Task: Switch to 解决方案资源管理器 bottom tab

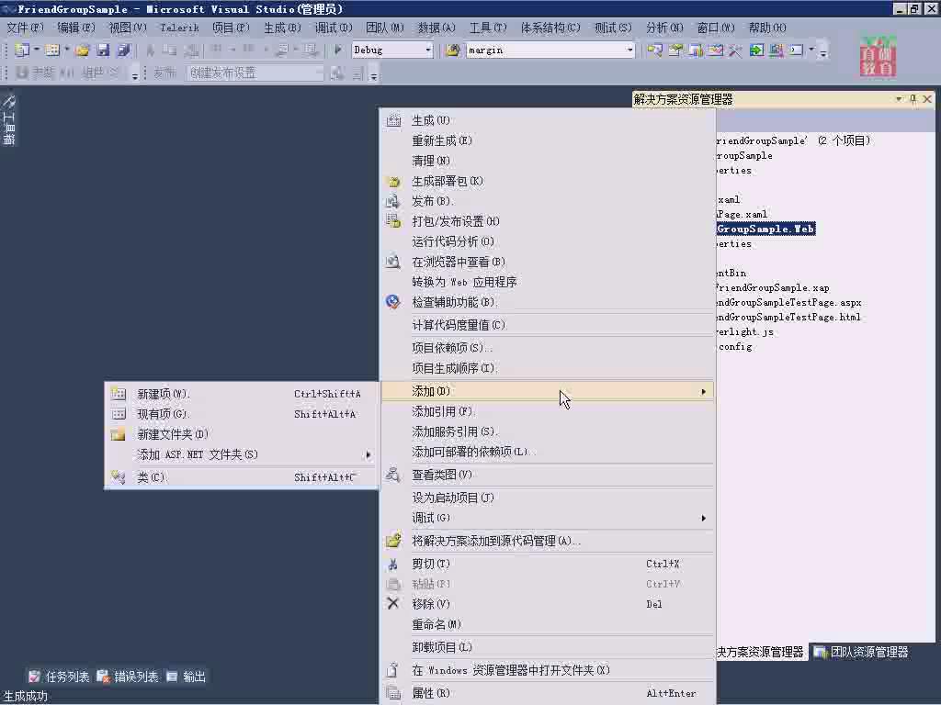Action: (760, 653)
